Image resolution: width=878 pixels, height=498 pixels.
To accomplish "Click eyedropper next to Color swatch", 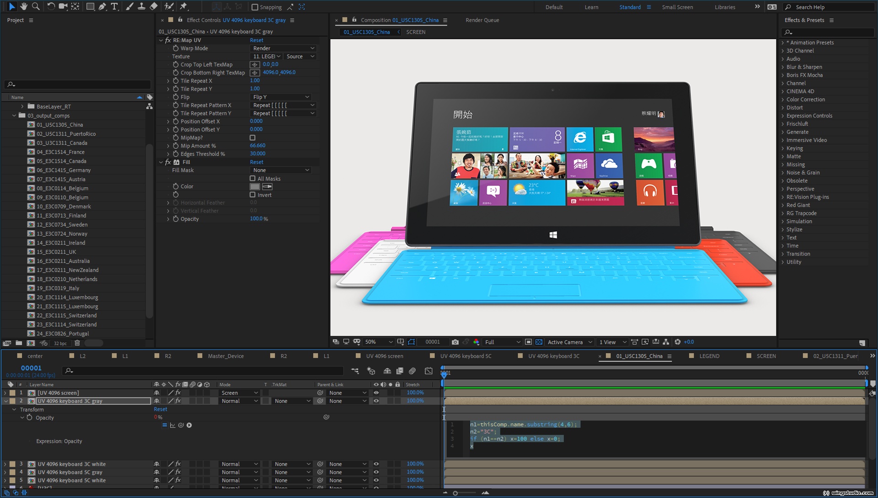I will (268, 186).
